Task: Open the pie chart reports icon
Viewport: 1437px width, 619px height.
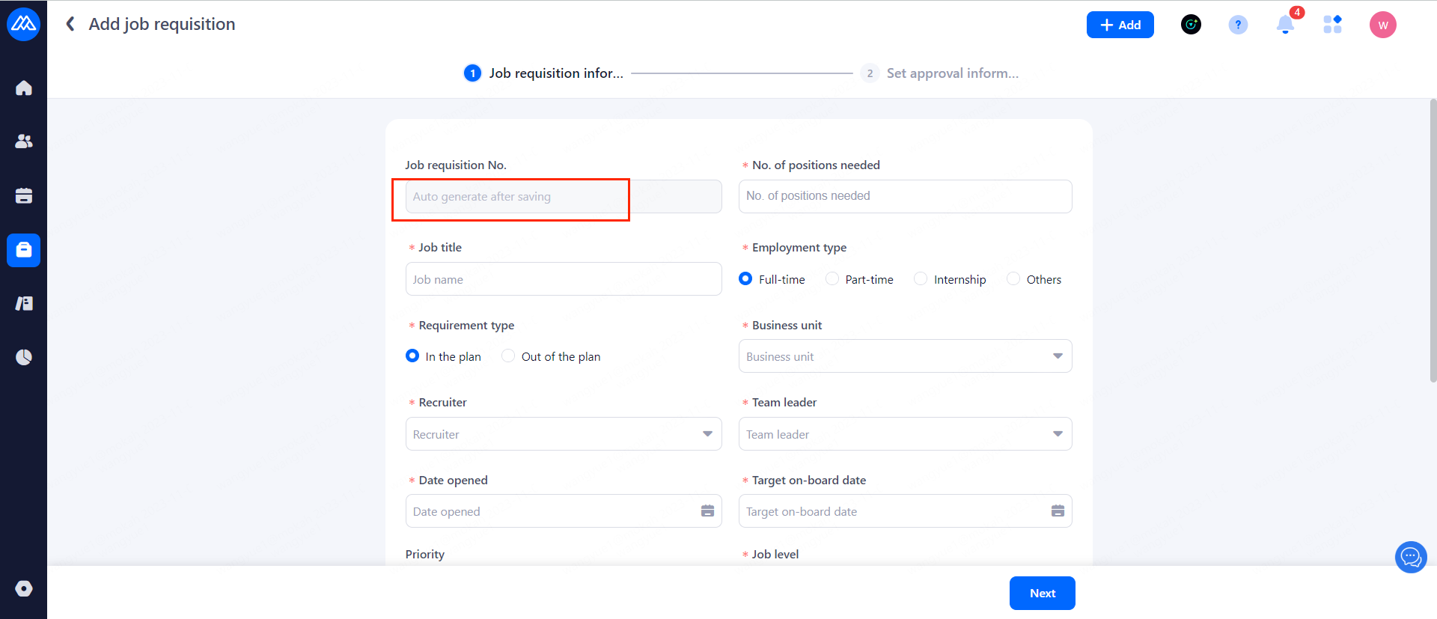Action: 24,357
